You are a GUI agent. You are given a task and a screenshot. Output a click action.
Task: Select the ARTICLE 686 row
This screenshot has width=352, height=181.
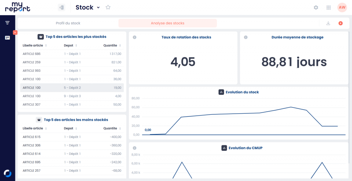click(x=72, y=54)
